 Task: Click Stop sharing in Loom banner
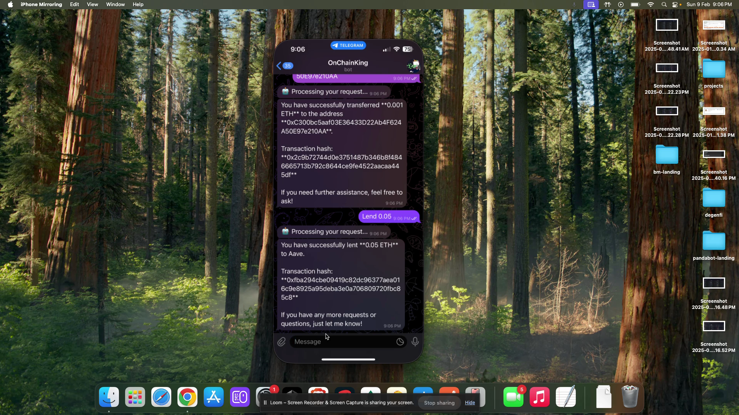coord(439,403)
